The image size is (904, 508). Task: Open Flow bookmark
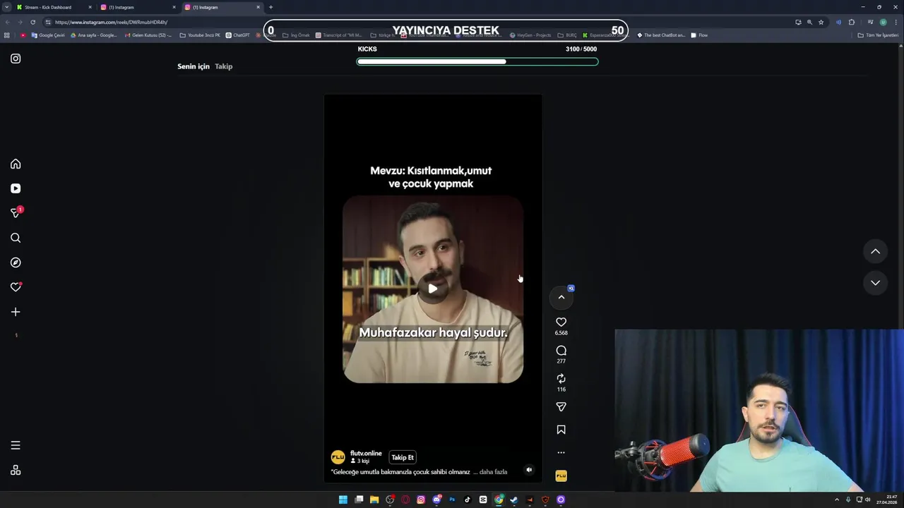pos(699,35)
